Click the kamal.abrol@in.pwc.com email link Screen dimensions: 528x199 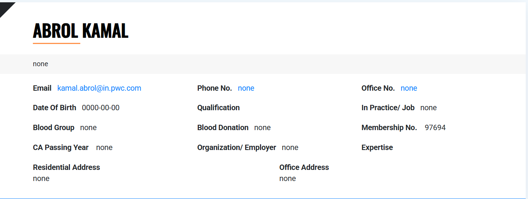coord(99,88)
